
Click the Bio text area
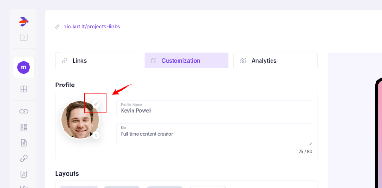tap(214, 134)
